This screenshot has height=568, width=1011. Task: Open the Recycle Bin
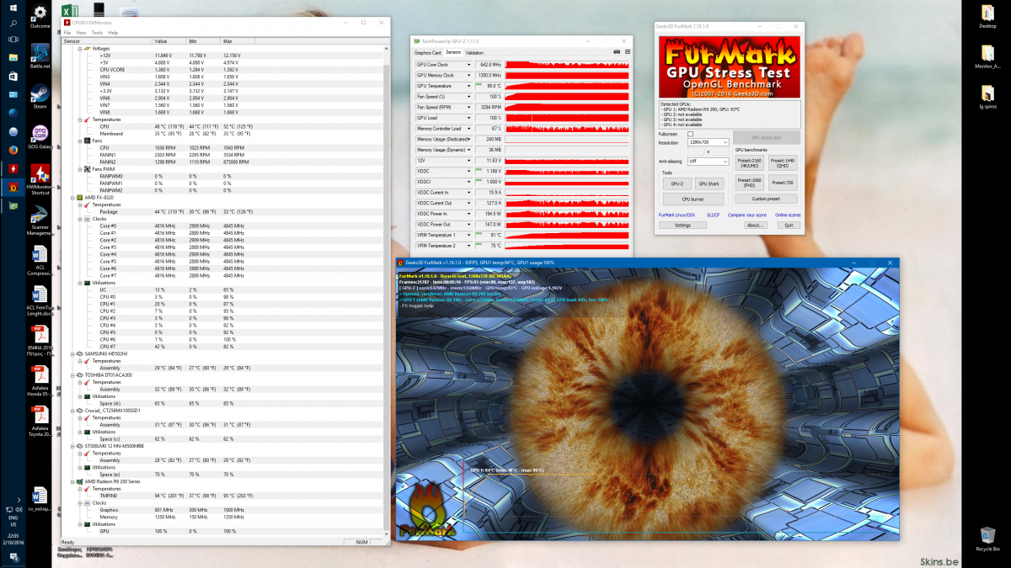pos(989,539)
